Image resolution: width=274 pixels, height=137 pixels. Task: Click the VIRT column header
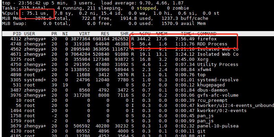85,34
